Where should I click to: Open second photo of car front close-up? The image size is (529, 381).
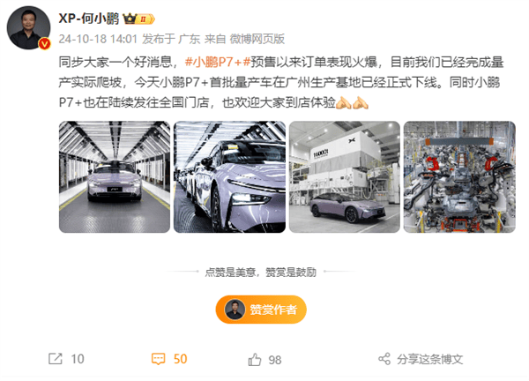click(229, 177)
